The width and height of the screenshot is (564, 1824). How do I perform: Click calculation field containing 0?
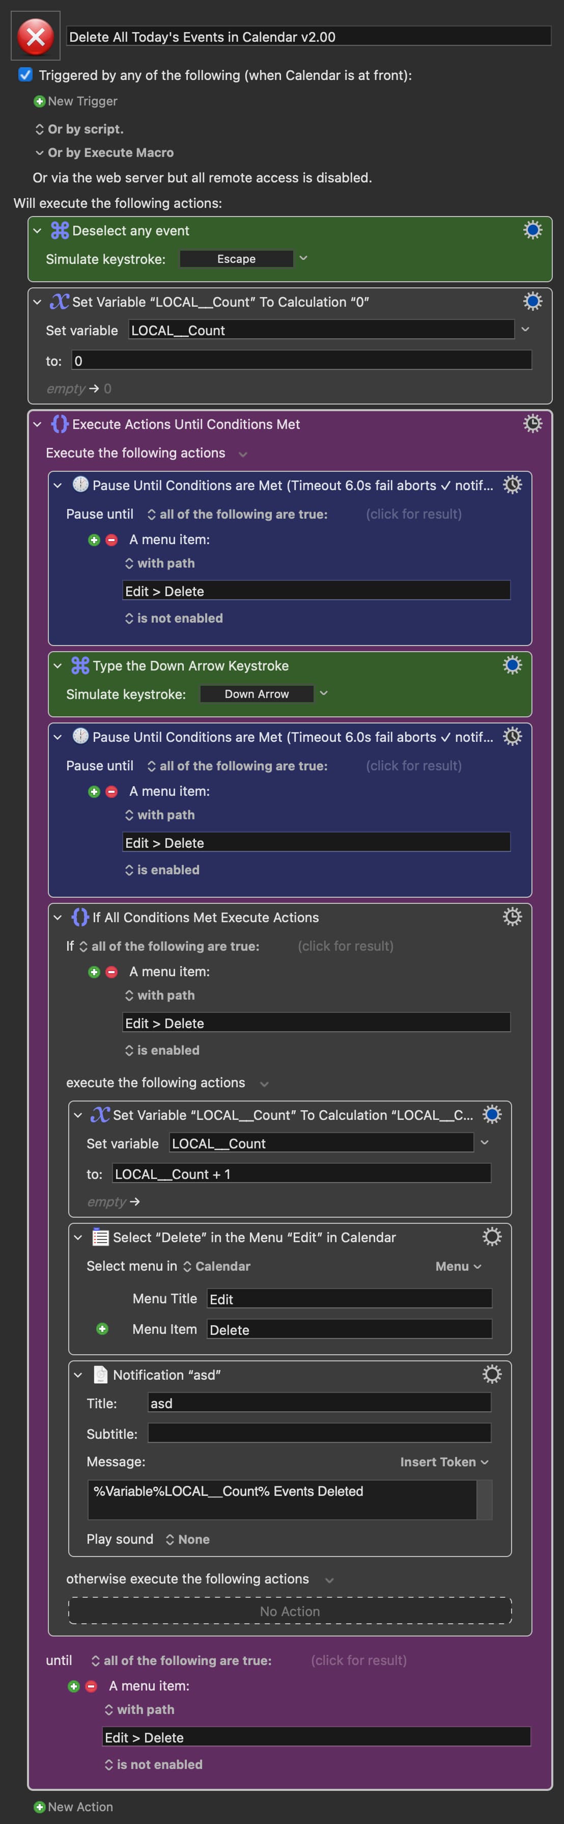(x=301, y=360)
